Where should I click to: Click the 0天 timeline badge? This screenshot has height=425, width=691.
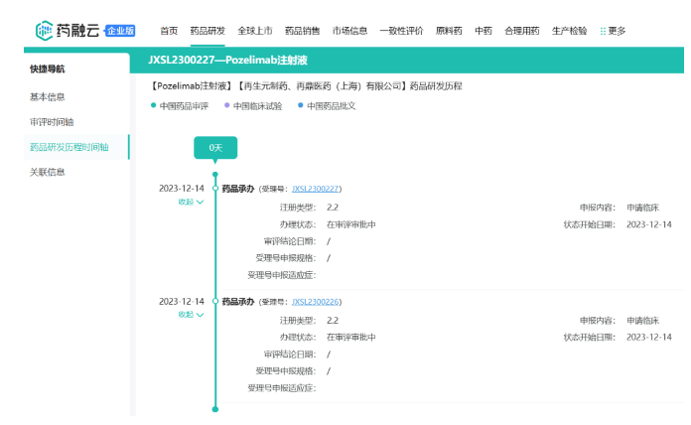[x=215, y=148]
